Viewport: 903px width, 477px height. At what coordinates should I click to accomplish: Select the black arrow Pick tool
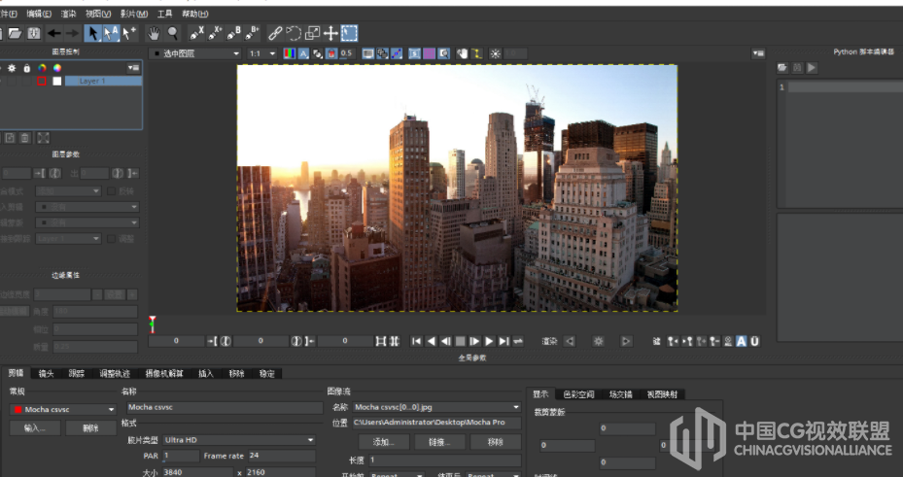click(92, 33)
